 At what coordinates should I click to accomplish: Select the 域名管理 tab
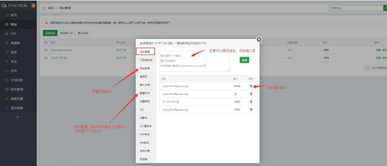pyautogui.click(x=145, y=52)
